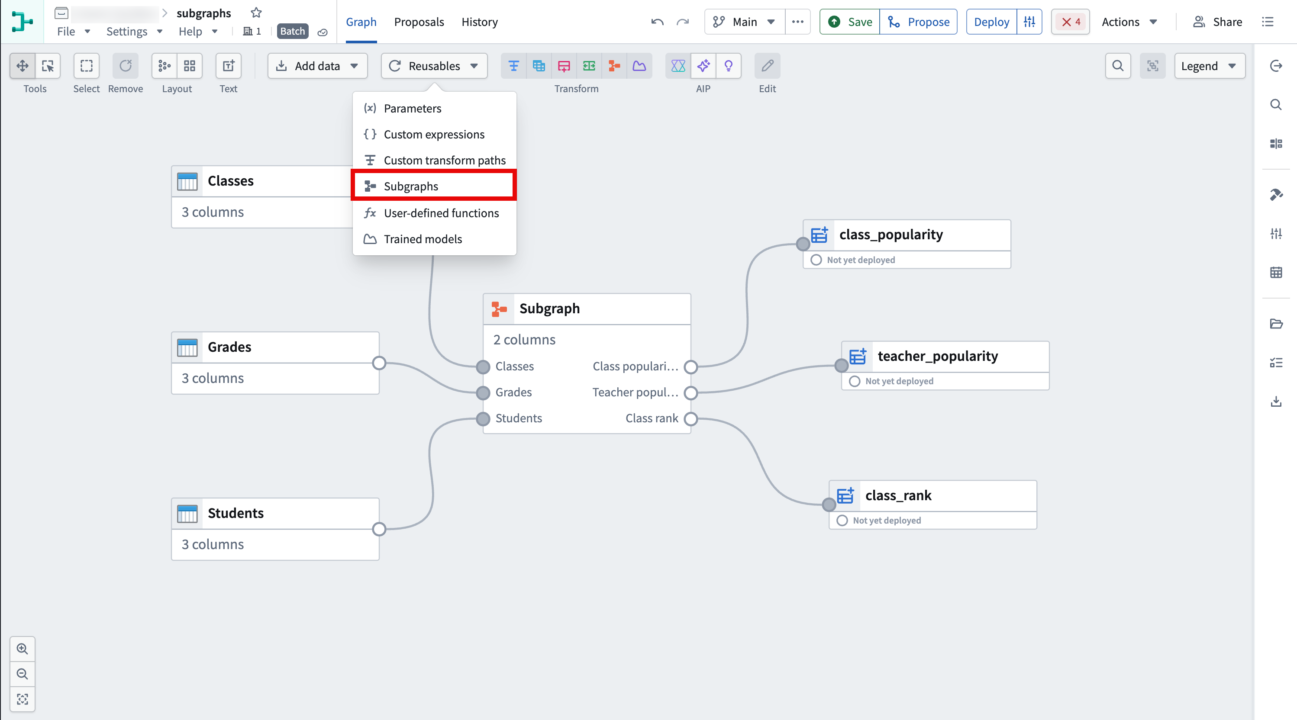Click the Edit pencil icon

(767, 66)
